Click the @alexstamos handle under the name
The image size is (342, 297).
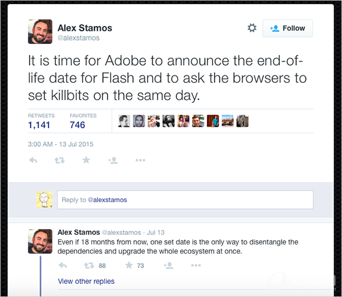pyautogui.click(x=79, y=38)
